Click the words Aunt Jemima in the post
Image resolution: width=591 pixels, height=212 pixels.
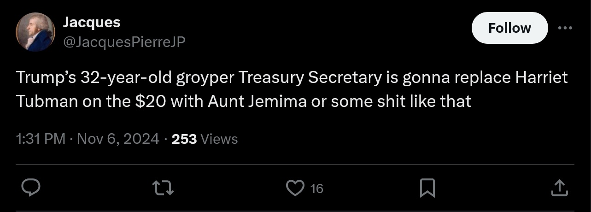[x=257, y=101]
